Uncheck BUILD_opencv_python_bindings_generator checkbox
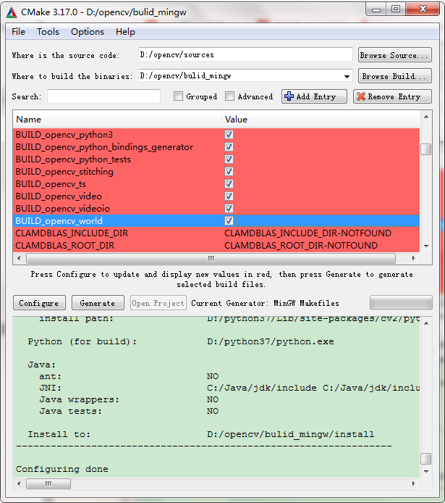 pos(229,146)
